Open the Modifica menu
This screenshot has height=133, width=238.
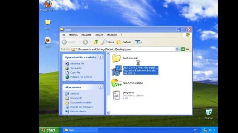point(73,35)
